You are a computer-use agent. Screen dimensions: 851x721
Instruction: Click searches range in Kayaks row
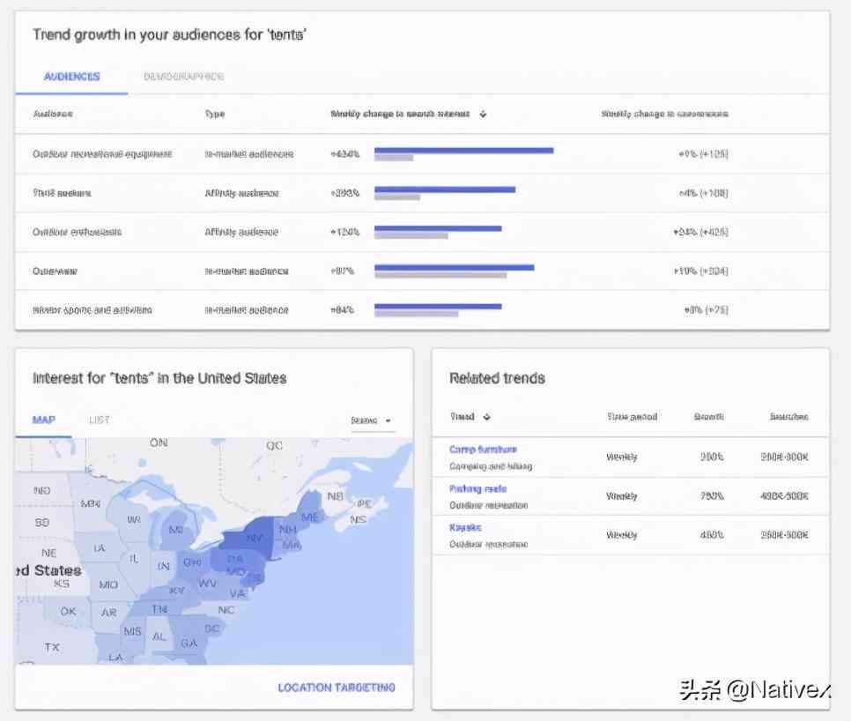tap(784, 535)
